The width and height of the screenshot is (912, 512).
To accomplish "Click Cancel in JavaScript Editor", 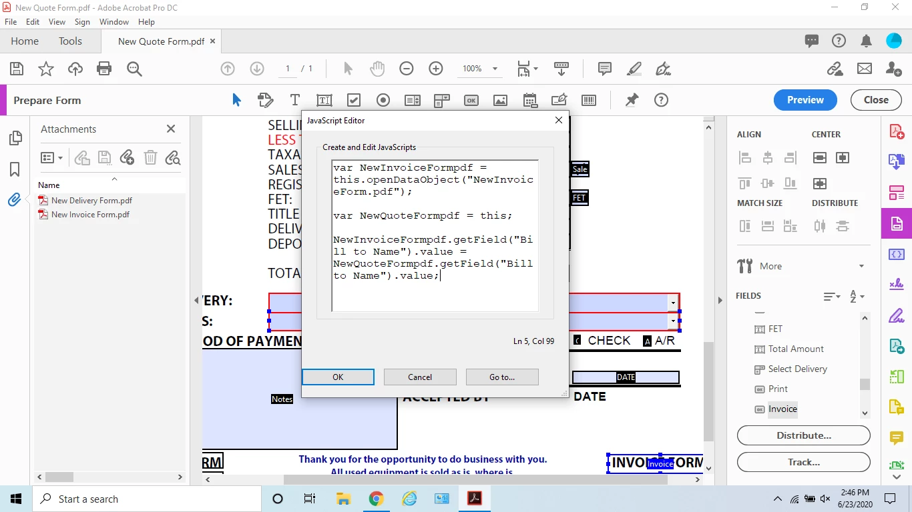I will coord(420,377).
